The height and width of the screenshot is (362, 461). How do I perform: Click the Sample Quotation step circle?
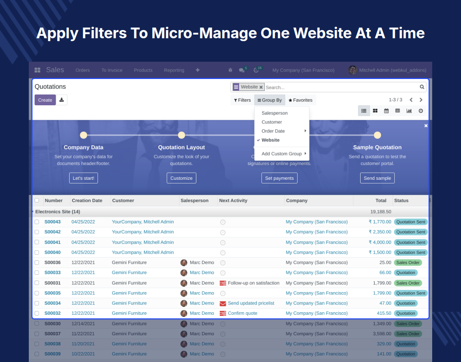point(377,135)
